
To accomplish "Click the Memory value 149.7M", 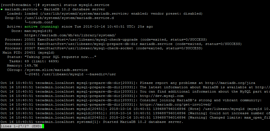I will pyautogui.click(x=31, y=65).
